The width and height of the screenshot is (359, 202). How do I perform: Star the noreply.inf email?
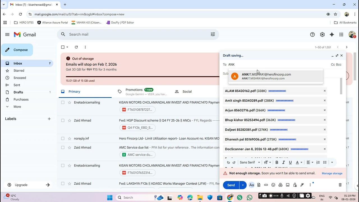pos(70,138)
